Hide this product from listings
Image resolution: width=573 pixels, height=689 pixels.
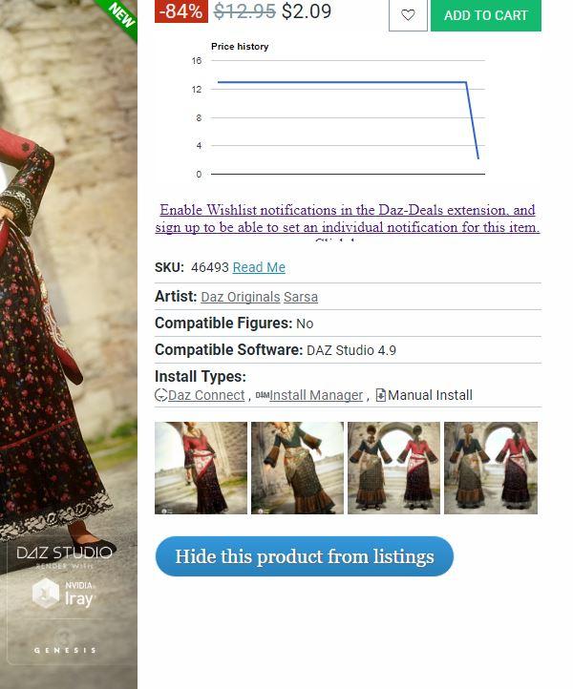[x=304, y=555]
